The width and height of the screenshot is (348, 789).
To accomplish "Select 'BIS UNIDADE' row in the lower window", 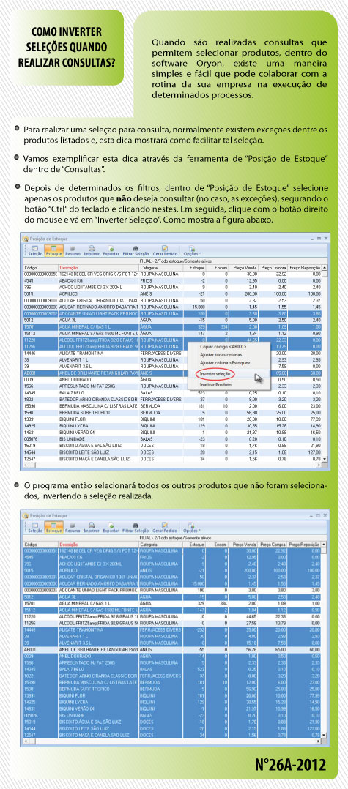I will (x=173, y=715).
